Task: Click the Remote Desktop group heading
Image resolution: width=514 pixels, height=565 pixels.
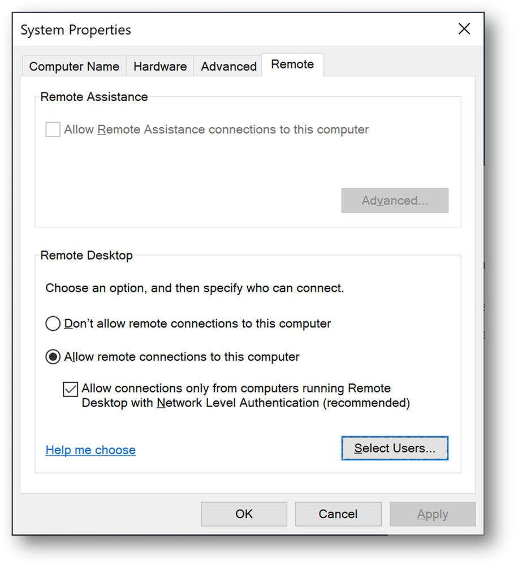Action: pyautogui.click(x=87, y=256)
